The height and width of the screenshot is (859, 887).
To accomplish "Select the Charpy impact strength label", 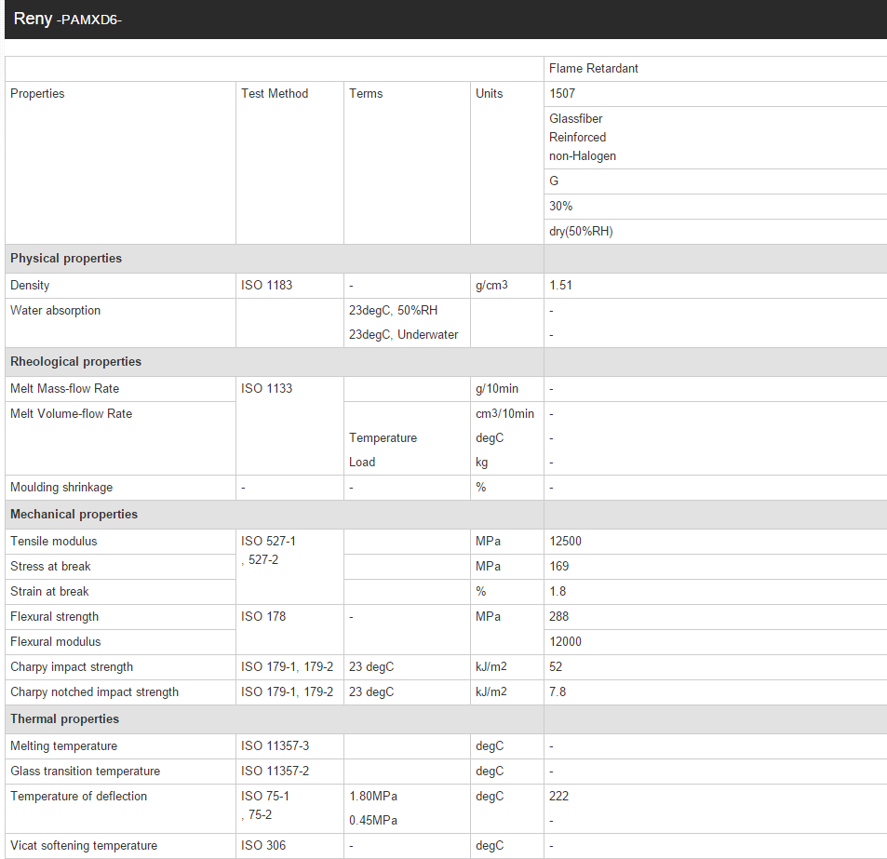I will (x=72, y=667).
